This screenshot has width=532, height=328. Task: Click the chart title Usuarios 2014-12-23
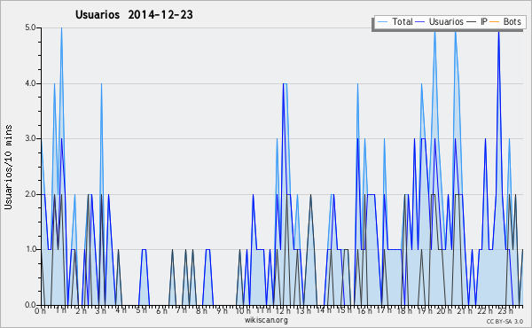click(134, 15)
